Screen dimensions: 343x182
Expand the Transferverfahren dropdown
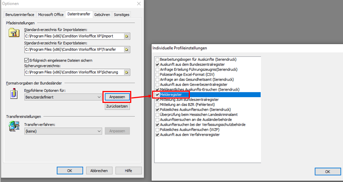pyautogui.click(x=63, y=131)
